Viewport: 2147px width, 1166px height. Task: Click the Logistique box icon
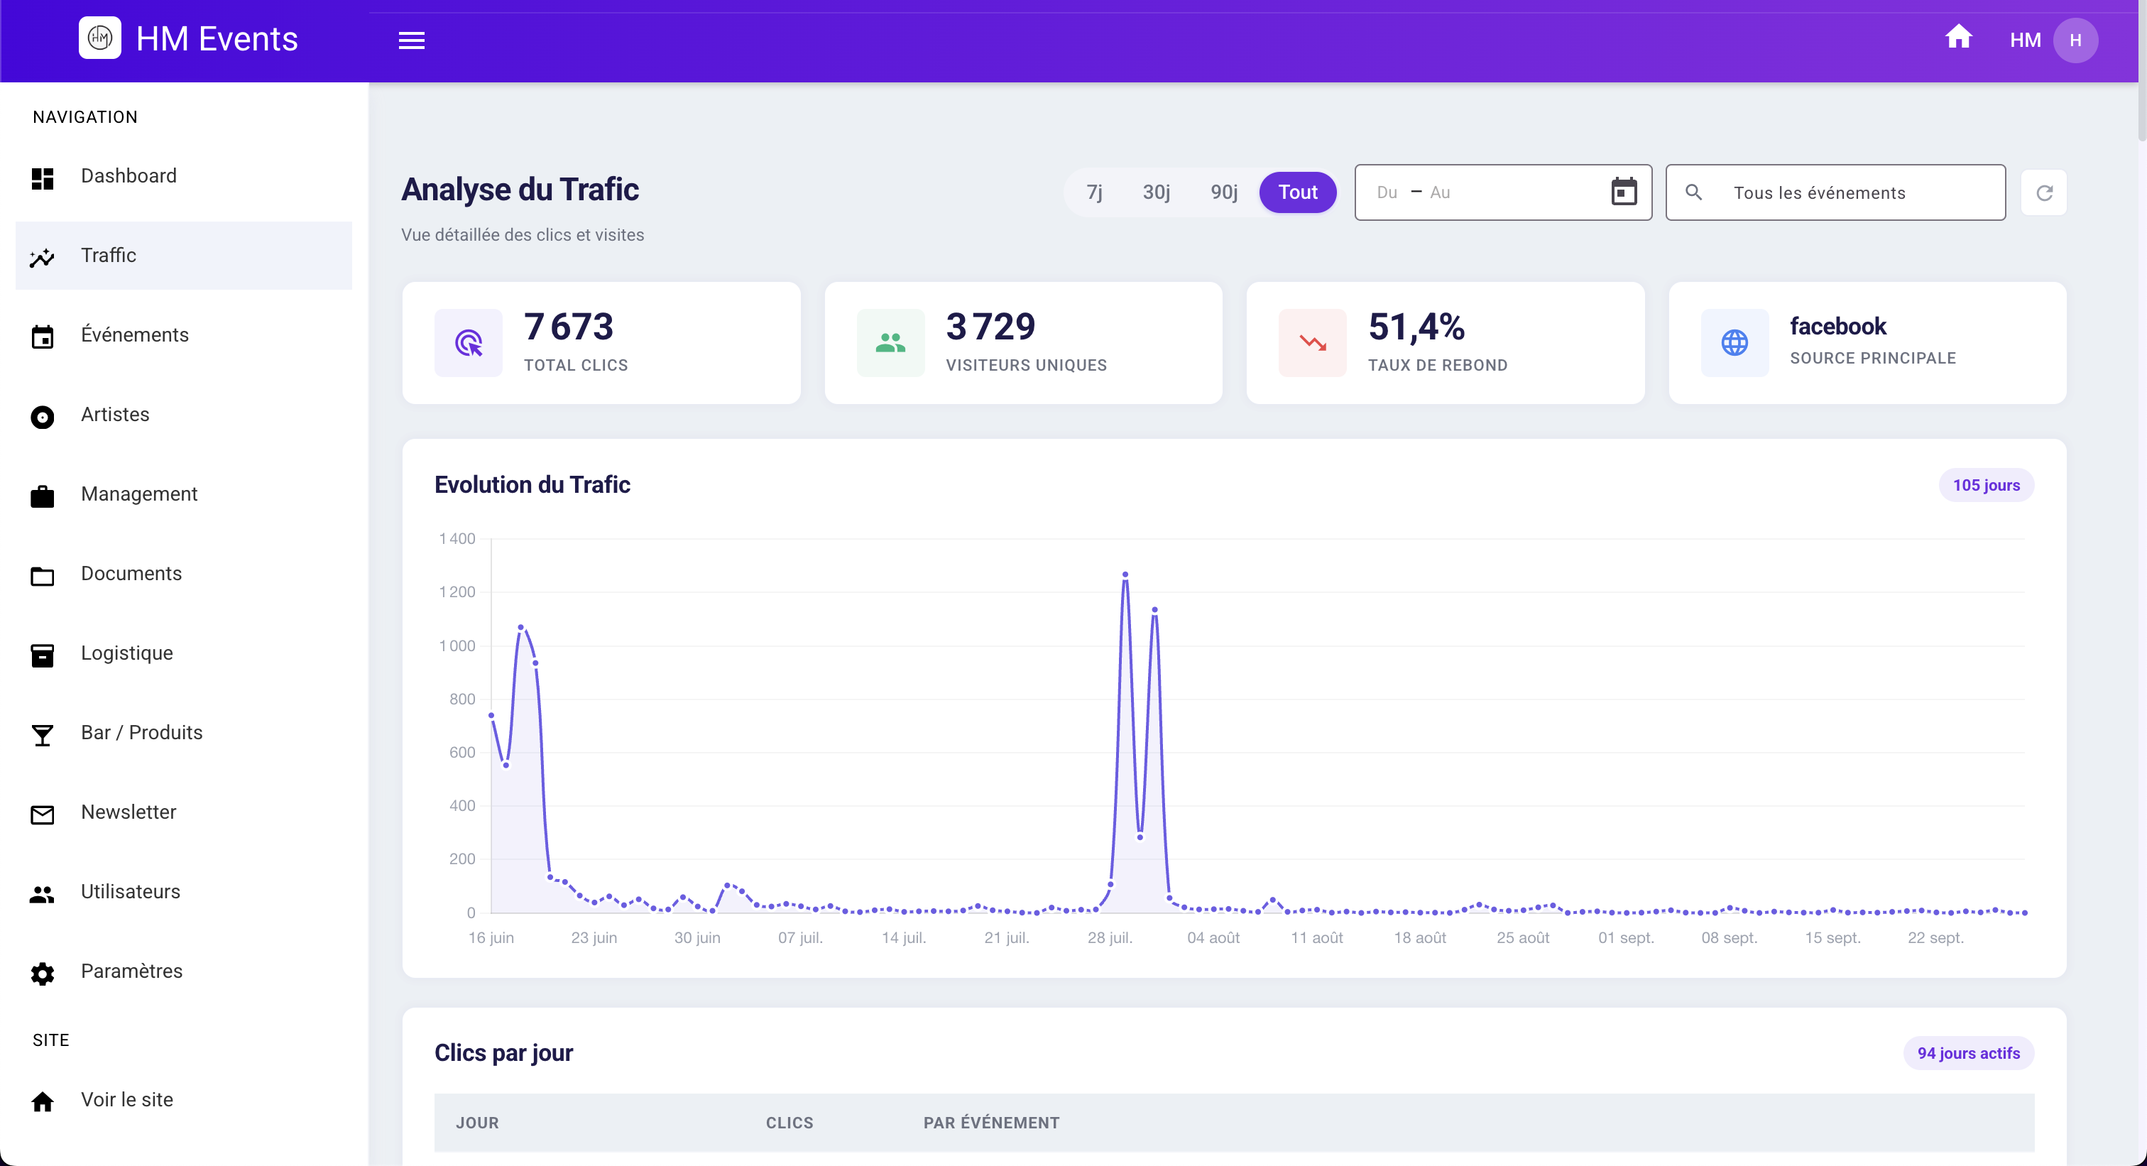click(x=43, y=655)
